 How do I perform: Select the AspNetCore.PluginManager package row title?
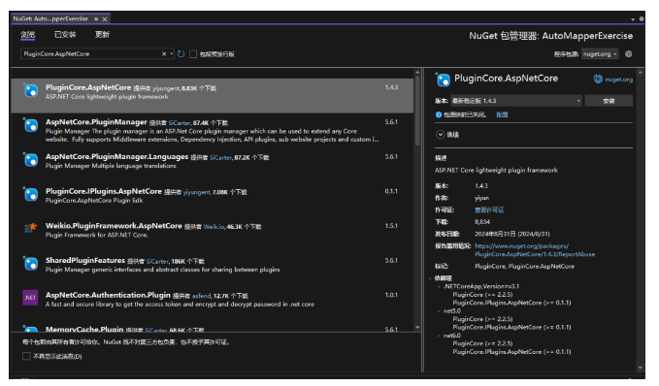(x=96, y=122)
